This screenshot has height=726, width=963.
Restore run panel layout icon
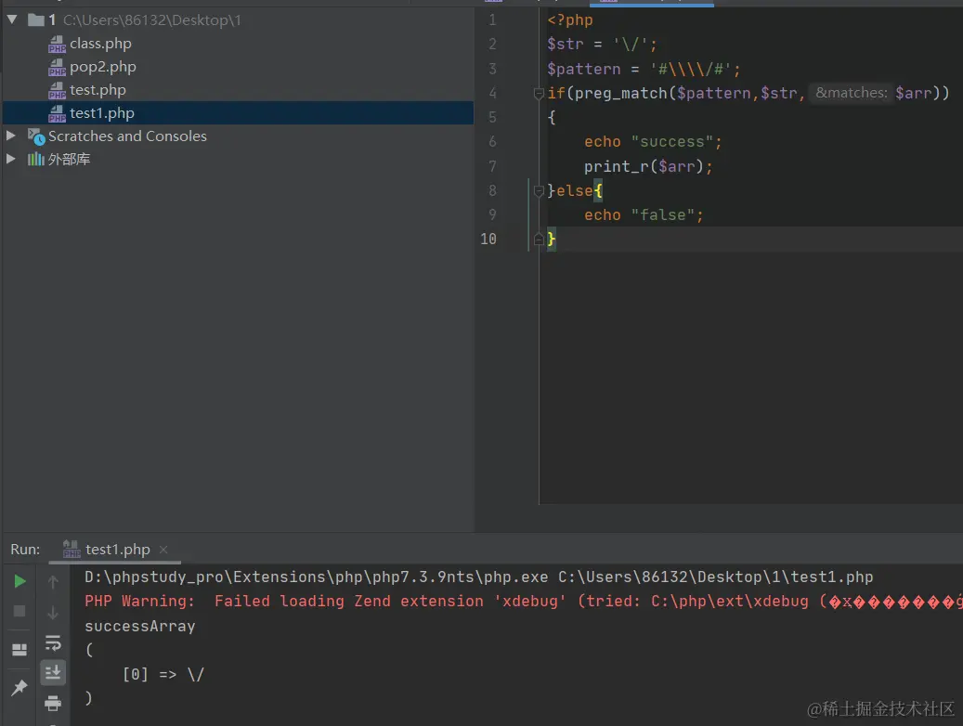click(x=20, y=649)
